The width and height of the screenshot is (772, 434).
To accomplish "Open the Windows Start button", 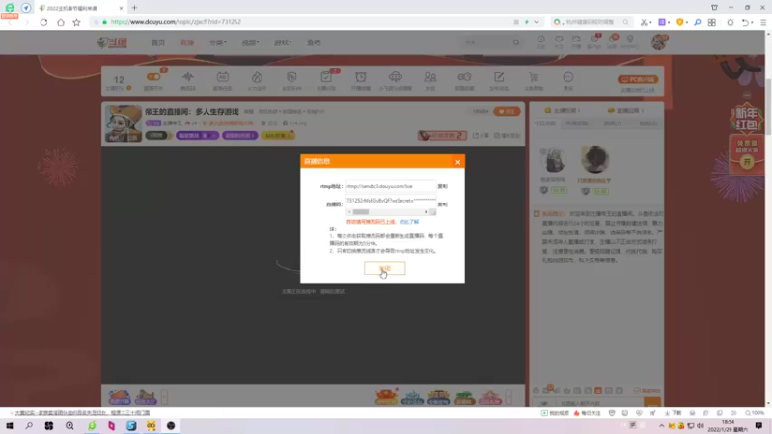I will (x=10, y=425).
